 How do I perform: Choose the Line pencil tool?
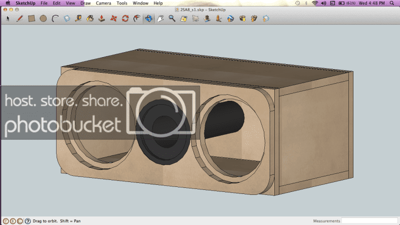(x=20, y=19)
